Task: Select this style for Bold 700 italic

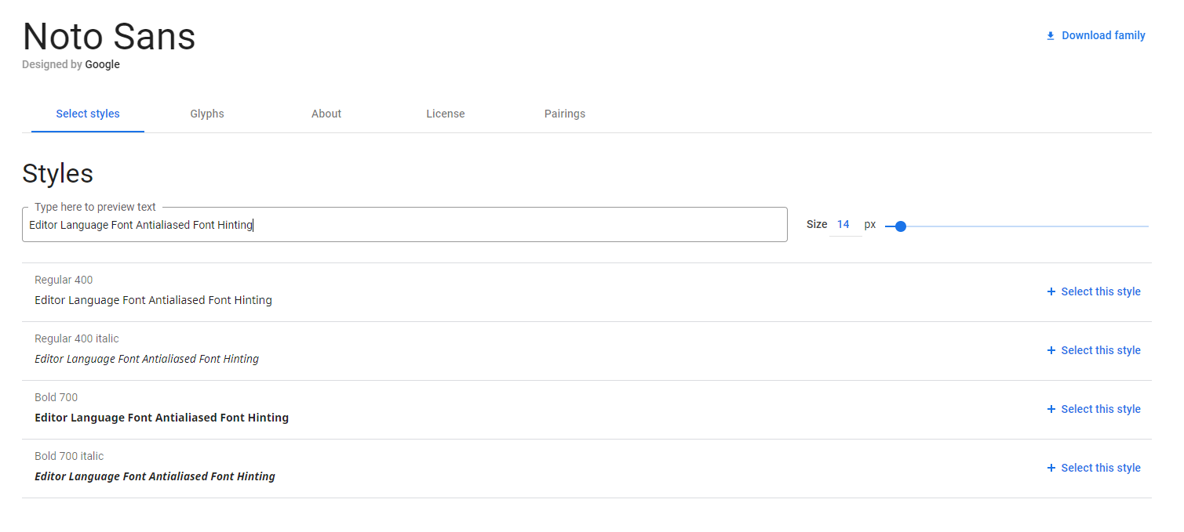Action: 1094,468
